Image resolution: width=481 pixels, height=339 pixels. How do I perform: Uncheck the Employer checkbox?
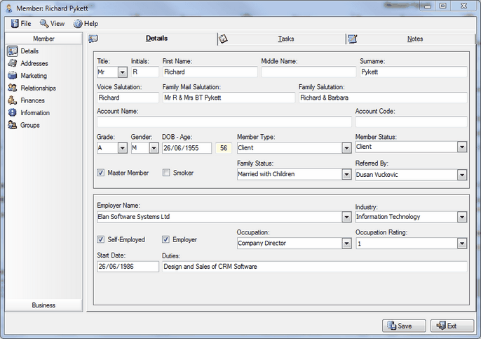pyautogui.click(x=165, y=239)
